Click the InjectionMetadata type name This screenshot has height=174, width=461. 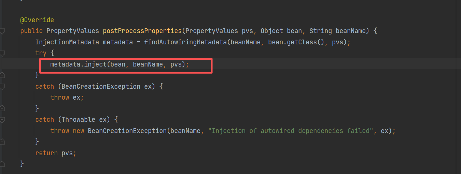pyautogui.click(x=67, y=42)
